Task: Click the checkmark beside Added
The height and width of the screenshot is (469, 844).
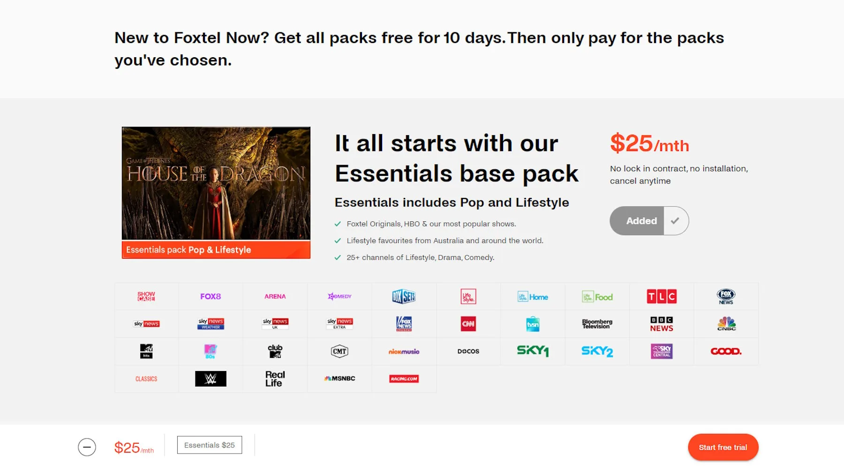Action: (x=675, y=221)
